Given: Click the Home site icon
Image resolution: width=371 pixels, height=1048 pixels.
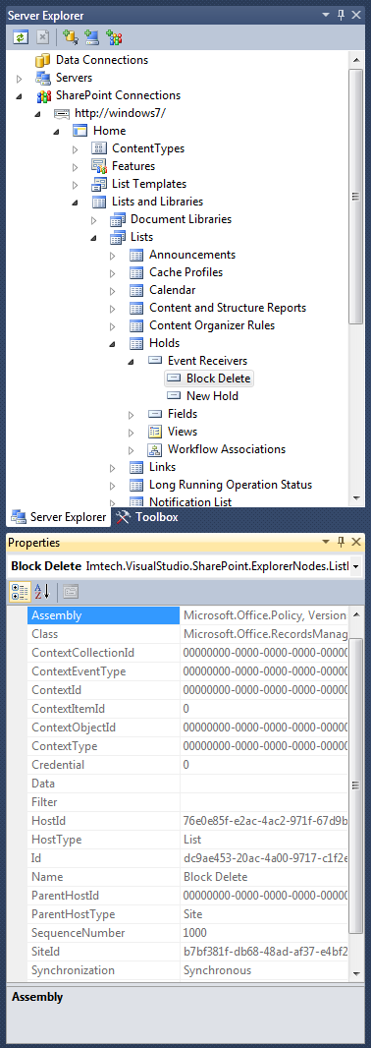Looking at the screenshot, I should (80, 131).
